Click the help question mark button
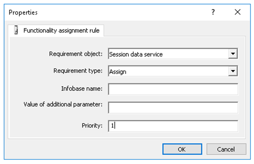Viewport: 254px width, 164px height. [x=213, y=12]
